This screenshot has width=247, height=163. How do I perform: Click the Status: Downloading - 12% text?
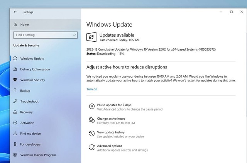click(x=105, y=54)
